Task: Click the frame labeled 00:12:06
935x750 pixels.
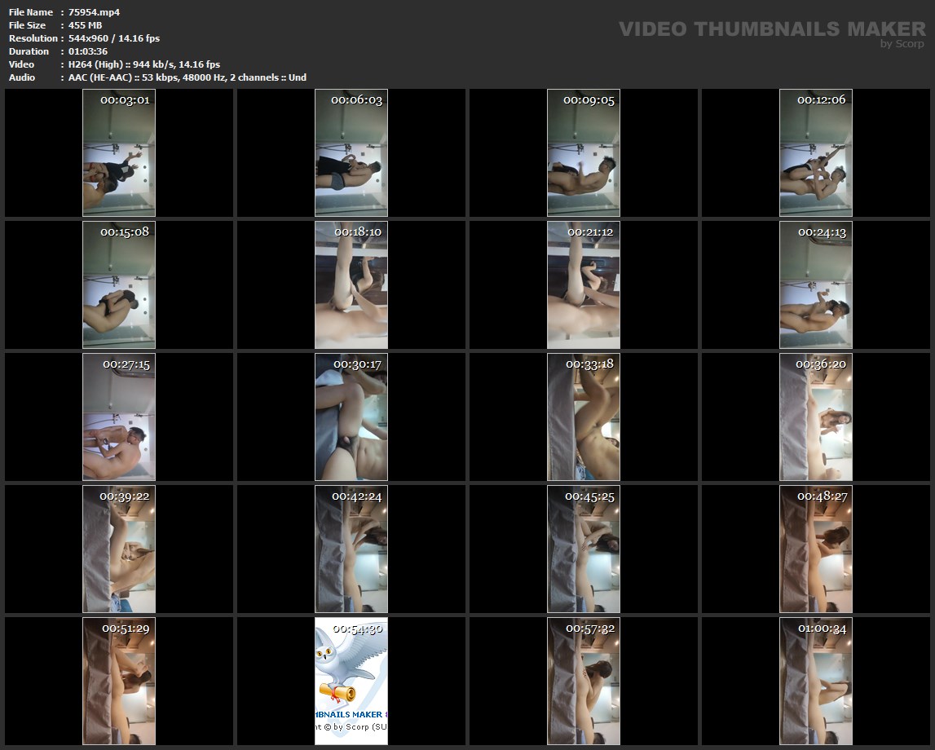Action: pyautogui.click(x=815, y=153)
